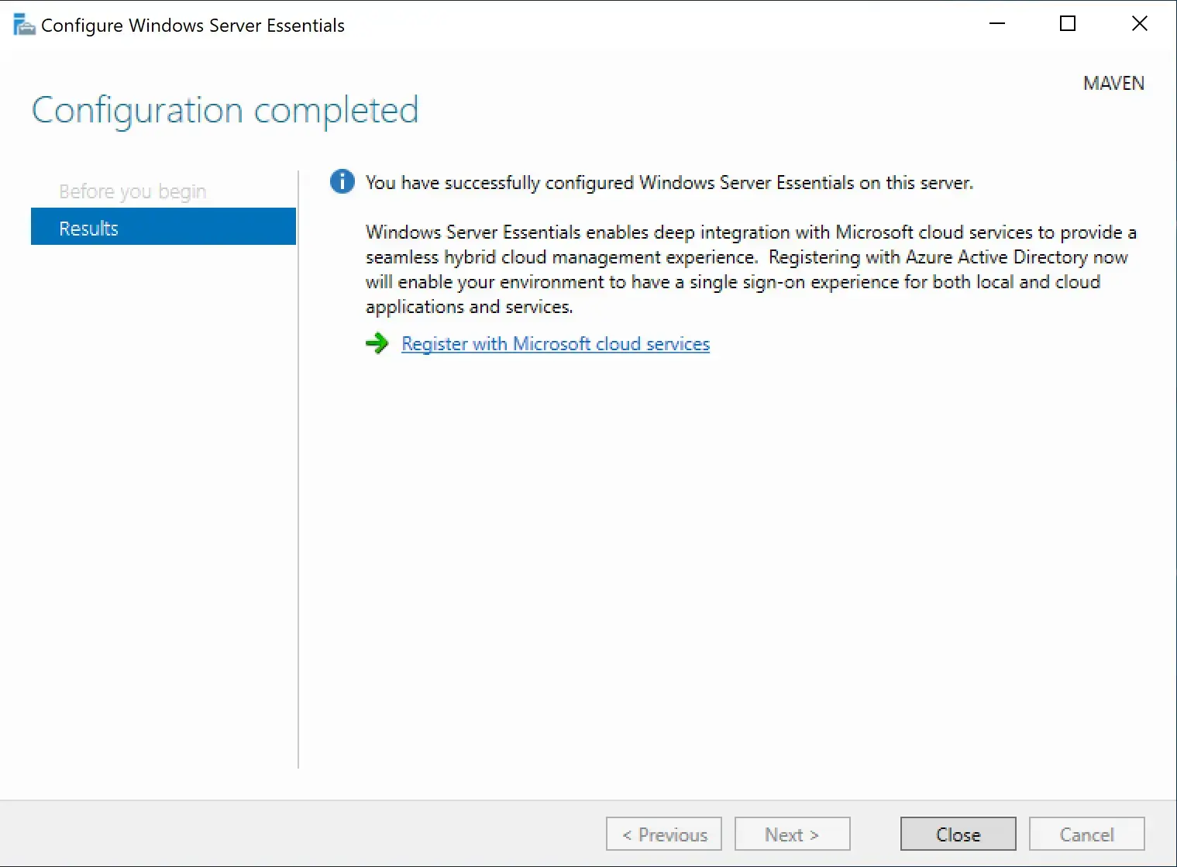
Task: Click the blue information icon
Action: tap(342, 181)
